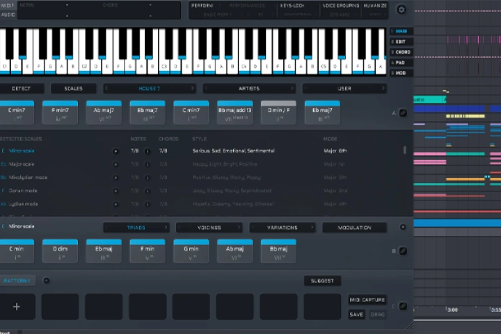Click the right arrow of VARIATIONS selector
The height and width of the screenshot is (334, 501).
[x=312, y=228]
